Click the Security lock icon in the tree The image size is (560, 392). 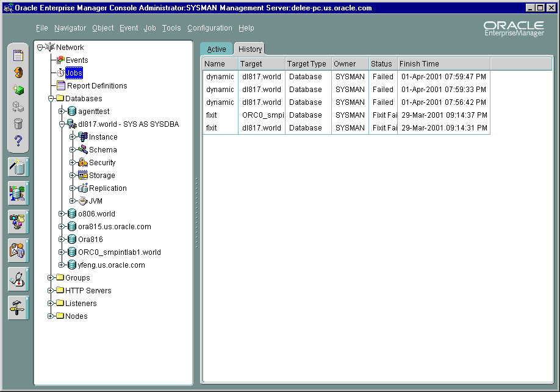[x=83, y=162]
